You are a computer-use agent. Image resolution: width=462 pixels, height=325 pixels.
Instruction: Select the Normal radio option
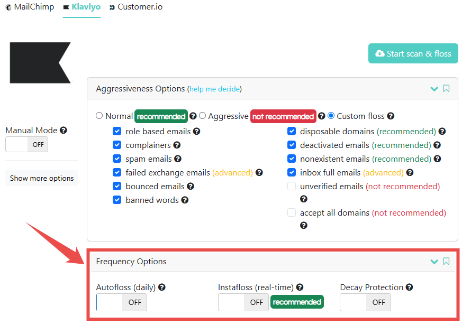(99, 116)
